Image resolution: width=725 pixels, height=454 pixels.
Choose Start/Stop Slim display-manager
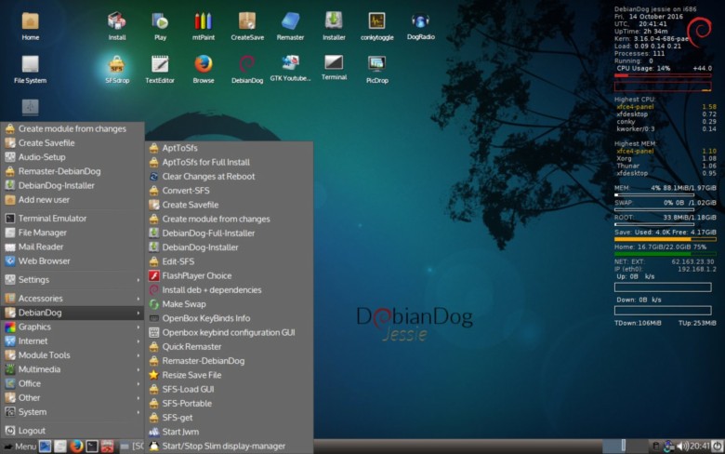tap(230, 447)
